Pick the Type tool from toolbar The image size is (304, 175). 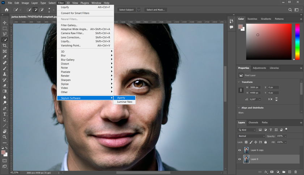point(5,114)
